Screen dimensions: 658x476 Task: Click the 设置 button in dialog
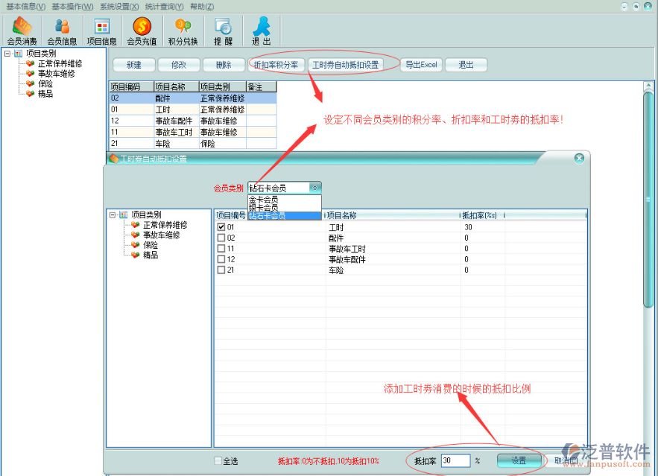point(519,461)
